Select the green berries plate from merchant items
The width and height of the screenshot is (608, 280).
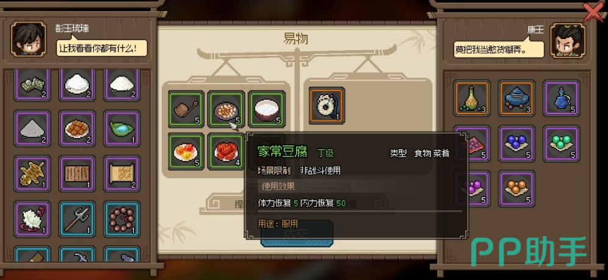pos(561,143)
